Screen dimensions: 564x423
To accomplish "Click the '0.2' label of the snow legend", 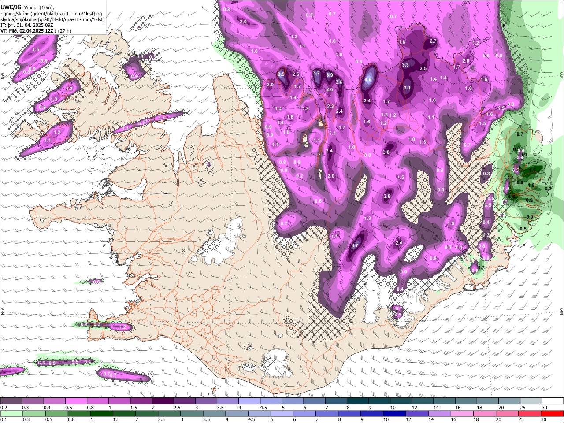I will pos(4,408).
